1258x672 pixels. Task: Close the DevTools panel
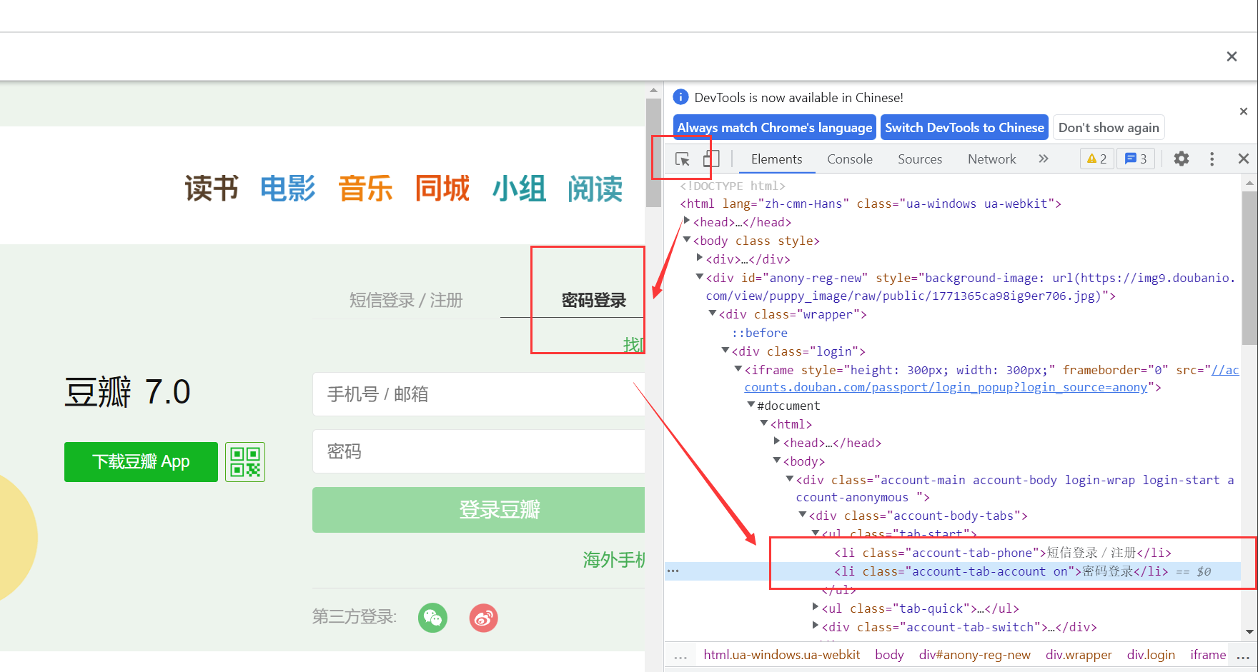click(x=1244, y=159)
